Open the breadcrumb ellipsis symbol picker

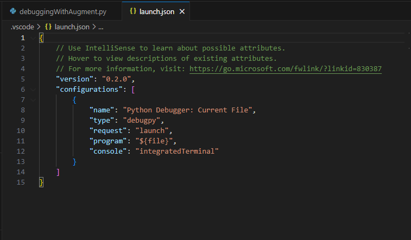(101, 27)
